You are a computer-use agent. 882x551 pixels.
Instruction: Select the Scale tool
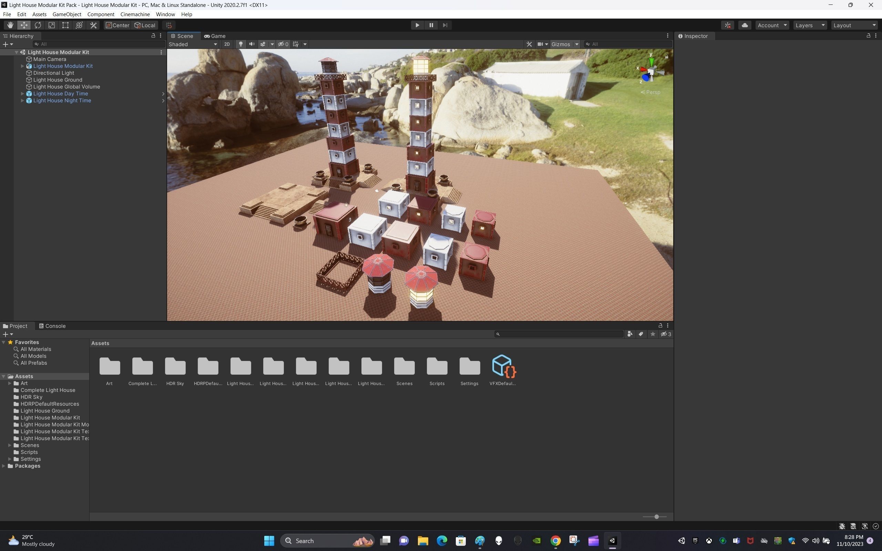tap(51, 25)
